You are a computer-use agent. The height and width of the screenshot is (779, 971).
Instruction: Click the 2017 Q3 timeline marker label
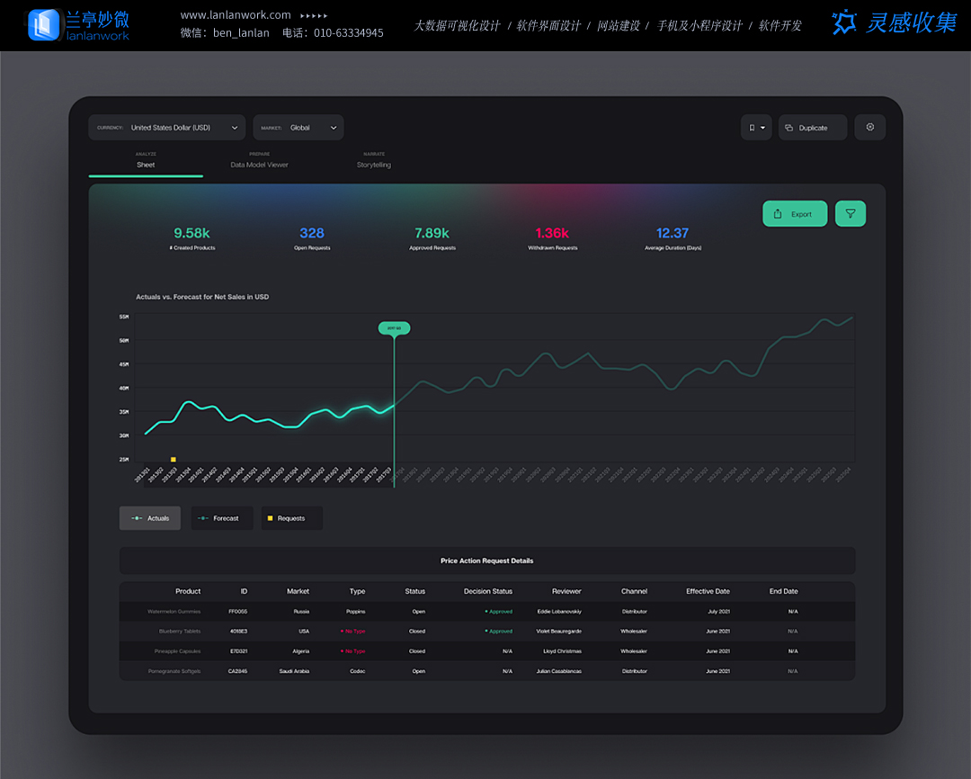click(394, 328)
